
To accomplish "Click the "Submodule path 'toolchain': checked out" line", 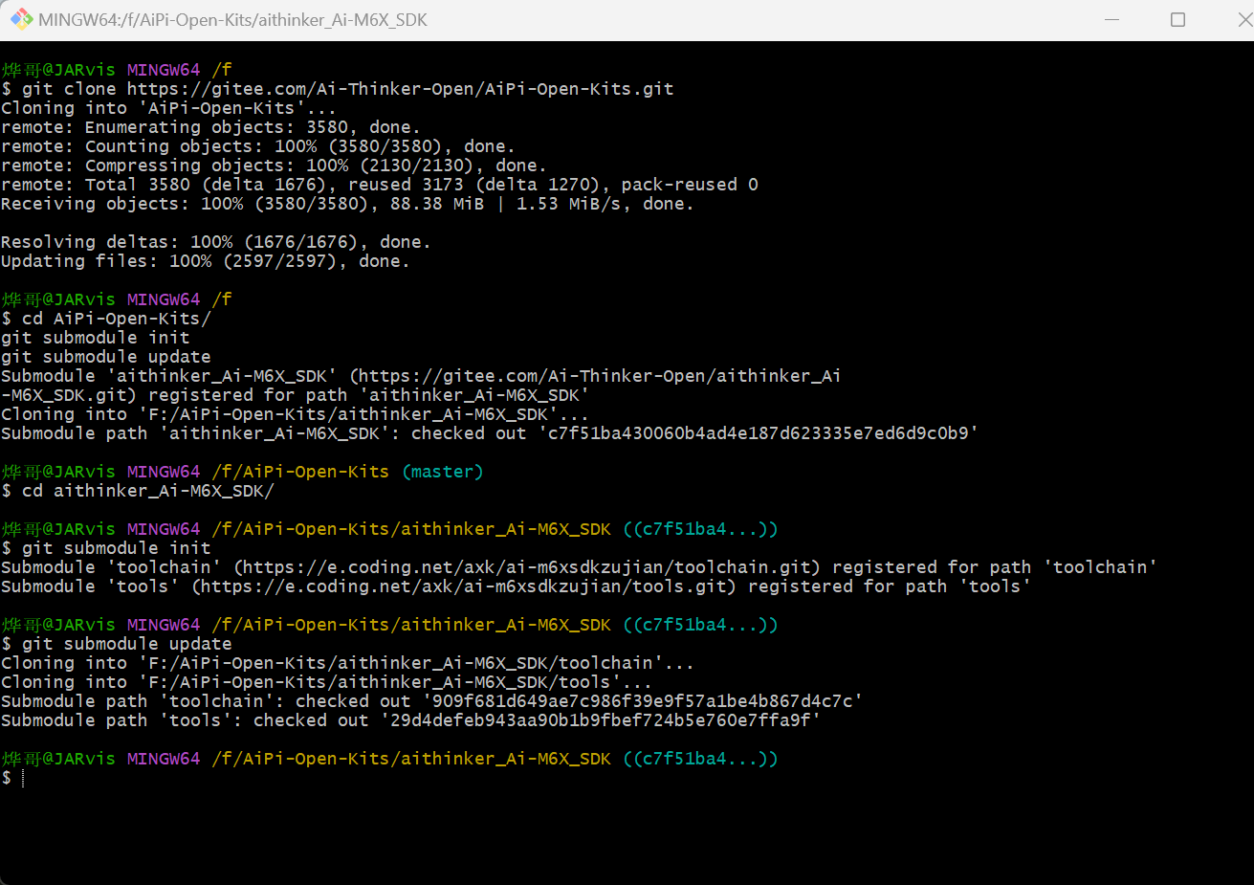I will (432, 701).
